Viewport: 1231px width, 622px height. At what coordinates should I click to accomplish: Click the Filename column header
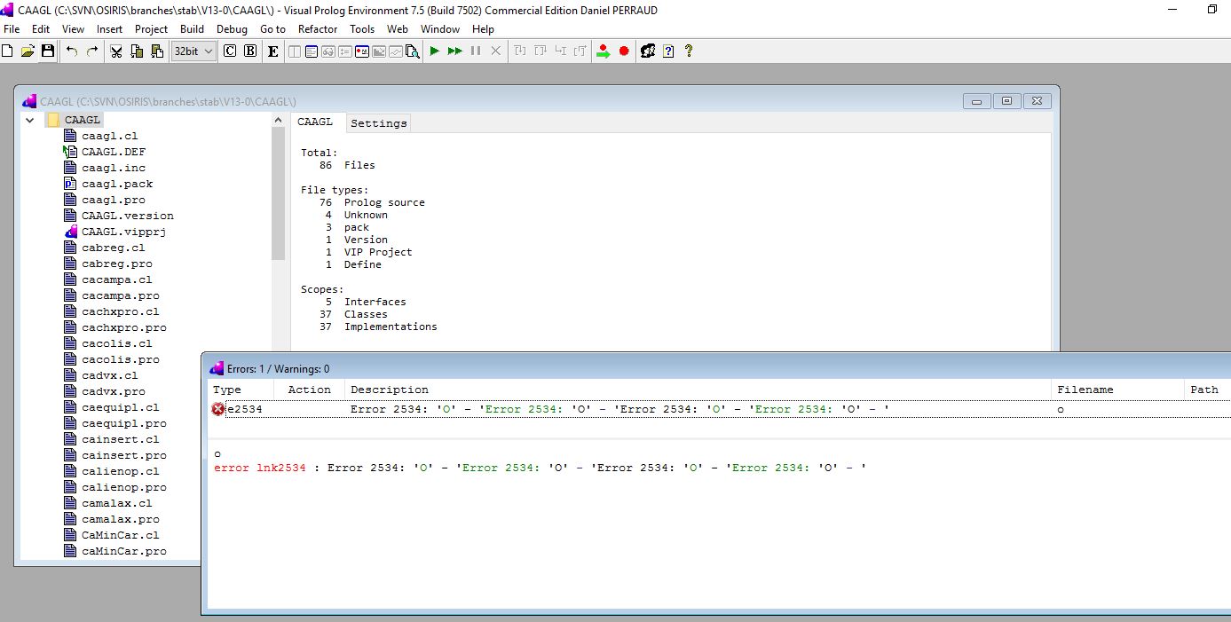pos(1117,390)
